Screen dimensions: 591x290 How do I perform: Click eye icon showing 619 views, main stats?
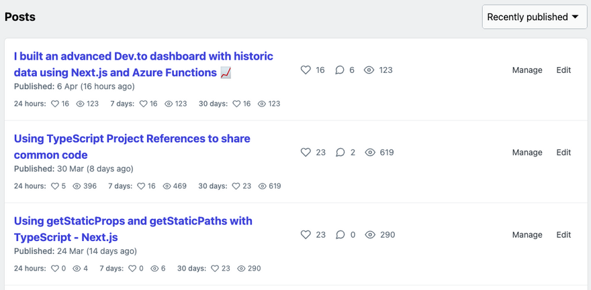[x=370, y=152]
